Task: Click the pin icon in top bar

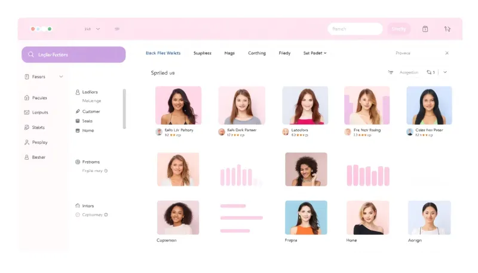Action: (x=447, y=29)
